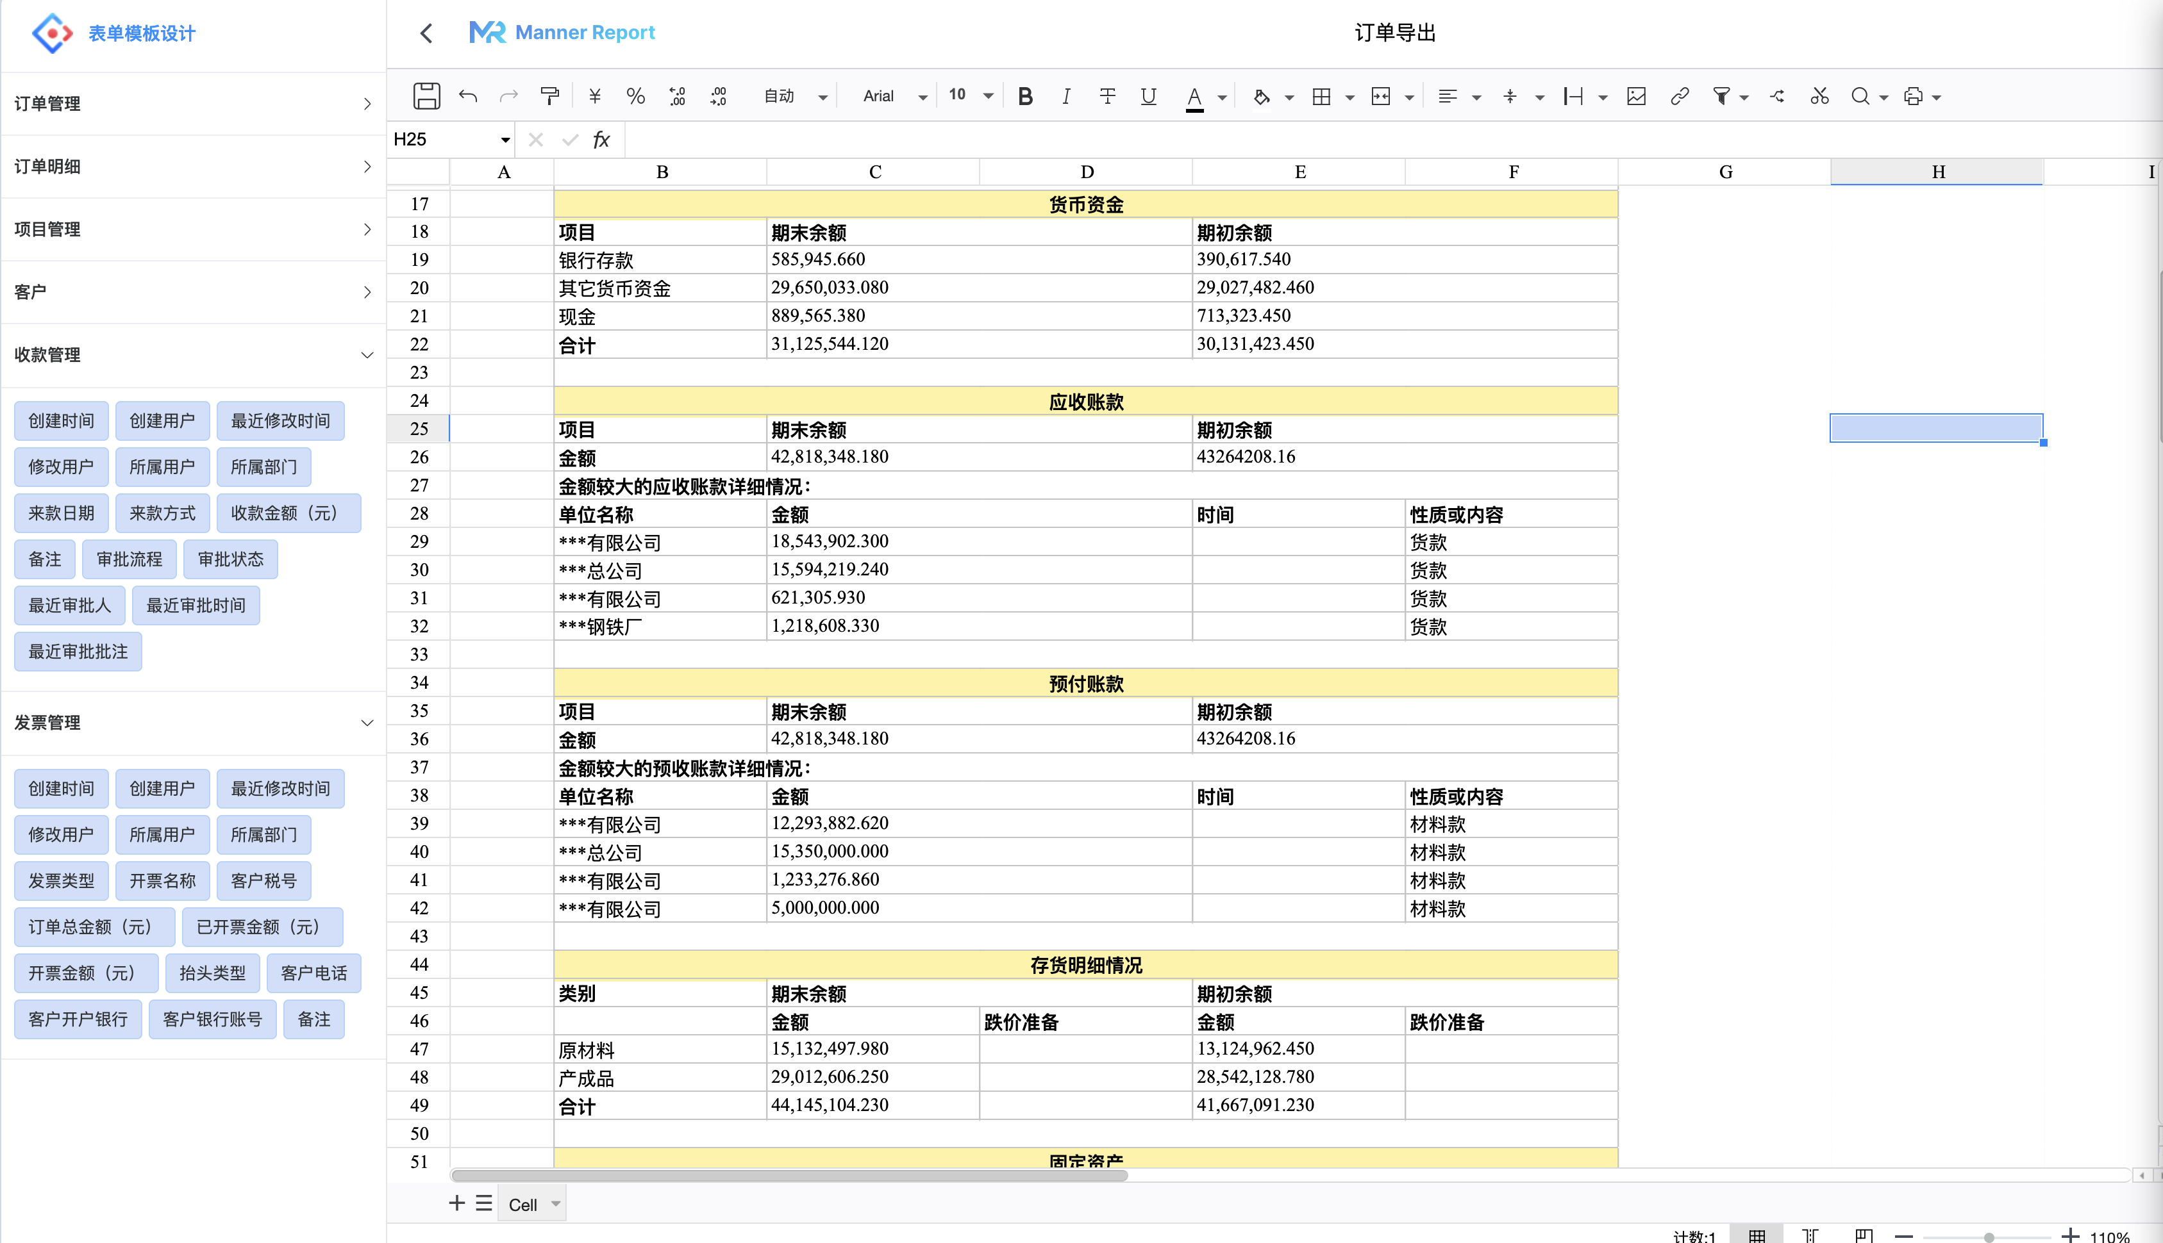Click the undo arrow icon
Screen dimensions: 2163x1243
[x=468, y=95]
